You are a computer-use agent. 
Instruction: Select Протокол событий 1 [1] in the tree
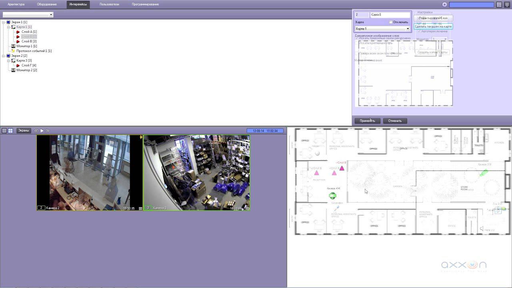point(34,51)
